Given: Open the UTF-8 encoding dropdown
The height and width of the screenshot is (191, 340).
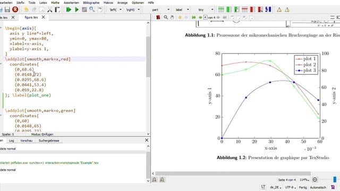Looking at the screenshot, I should click(290, 187).
